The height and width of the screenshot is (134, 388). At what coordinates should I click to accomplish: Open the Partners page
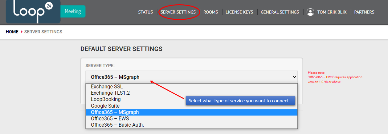(x=364, y=12)
